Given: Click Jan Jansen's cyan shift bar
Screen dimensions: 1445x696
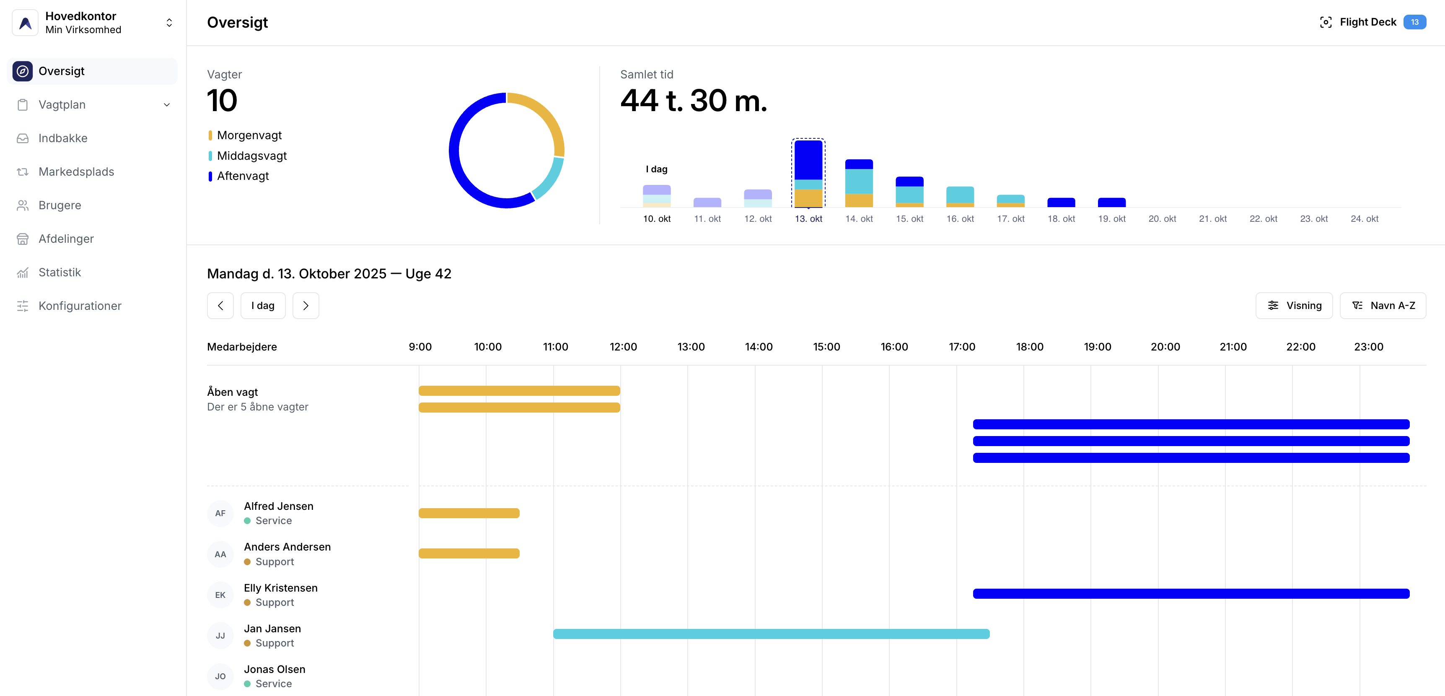Looking at the screenshot, I should coord(771,634).
